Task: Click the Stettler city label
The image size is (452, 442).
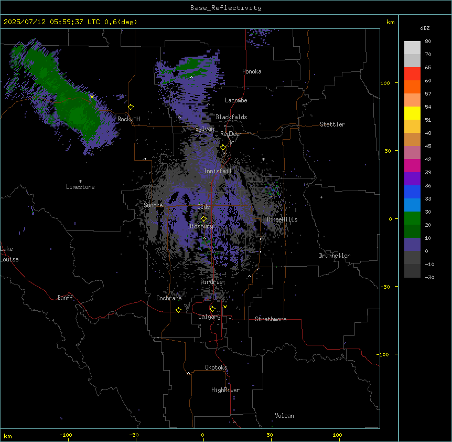Action: (332, 124)
